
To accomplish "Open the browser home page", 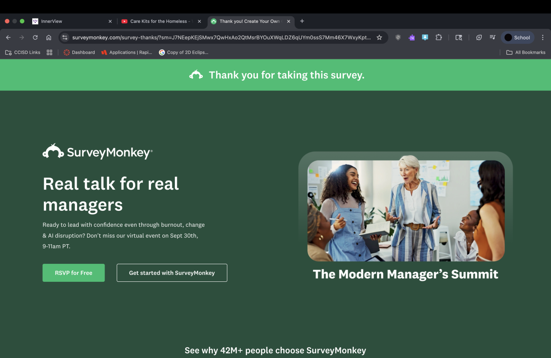I will click(x=49, y=37).
